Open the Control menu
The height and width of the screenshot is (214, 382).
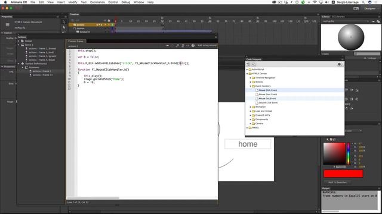(113, 2)
